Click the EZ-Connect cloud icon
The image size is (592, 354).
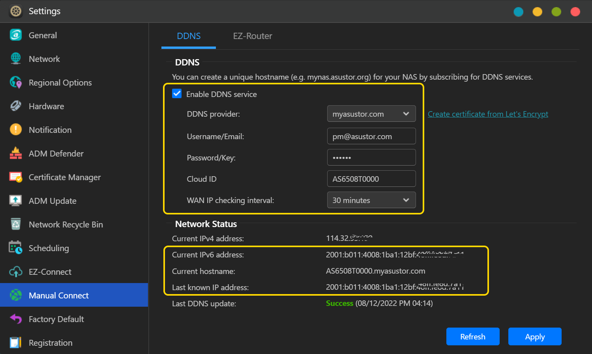pos(16,272)
